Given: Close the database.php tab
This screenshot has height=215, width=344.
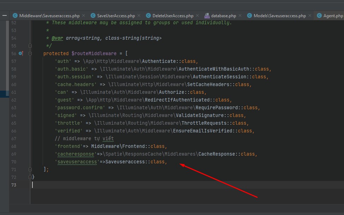Looking at the screenshot, I should pos(240,15).
